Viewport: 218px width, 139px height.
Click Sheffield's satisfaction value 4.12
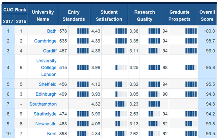pos(96,84)
